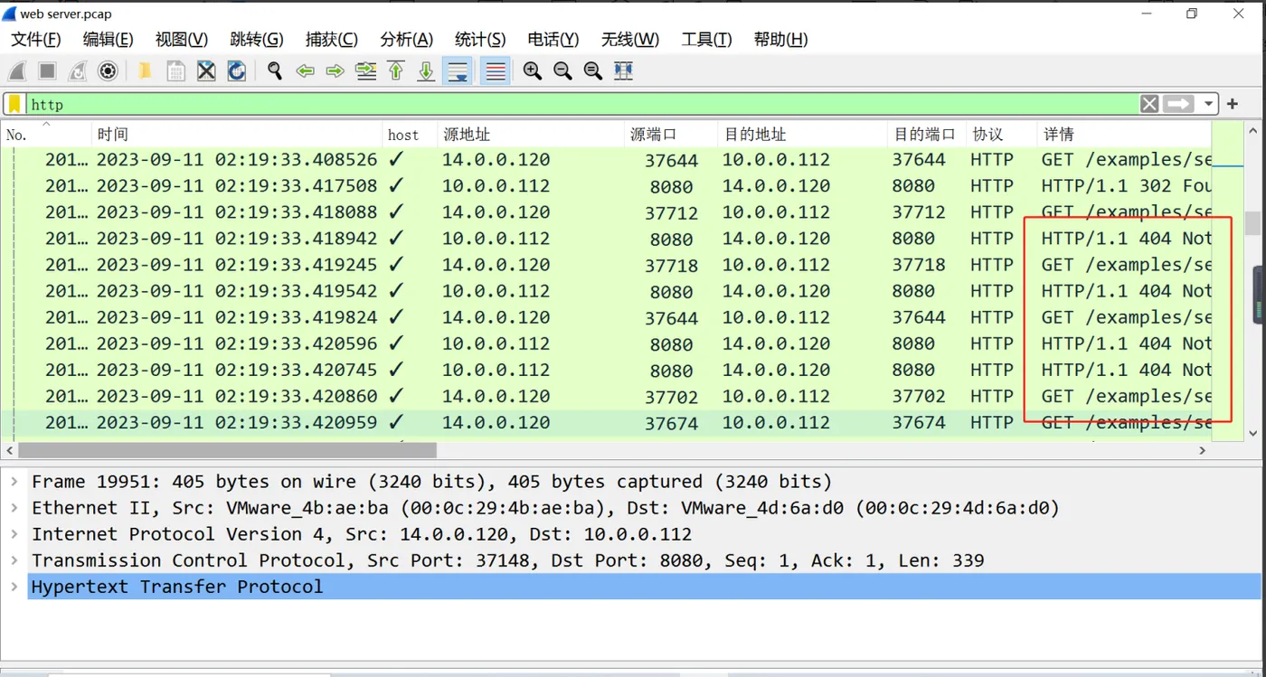Screen dimensions: 1266x677
Task: Sort by the host column header
Action: (410, 134)
